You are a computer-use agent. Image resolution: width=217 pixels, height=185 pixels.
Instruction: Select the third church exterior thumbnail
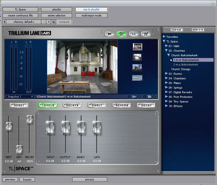click(137, 67)
